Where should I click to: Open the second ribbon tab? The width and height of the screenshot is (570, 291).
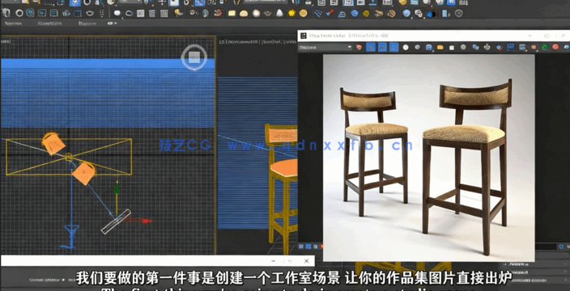click(x=50, y=23)
